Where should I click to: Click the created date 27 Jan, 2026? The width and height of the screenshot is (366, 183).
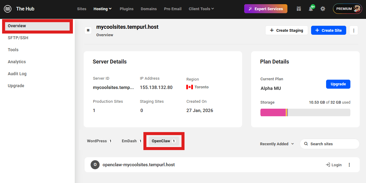click(x=200, y=111)
